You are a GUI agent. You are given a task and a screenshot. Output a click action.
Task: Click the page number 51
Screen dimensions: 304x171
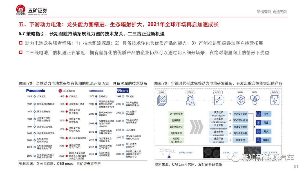(296, 166)
